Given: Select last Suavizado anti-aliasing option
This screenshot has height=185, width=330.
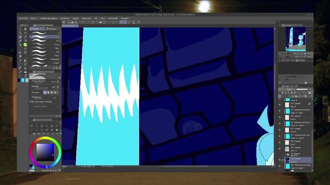Looking at the screenshot, I should (55, 92).
